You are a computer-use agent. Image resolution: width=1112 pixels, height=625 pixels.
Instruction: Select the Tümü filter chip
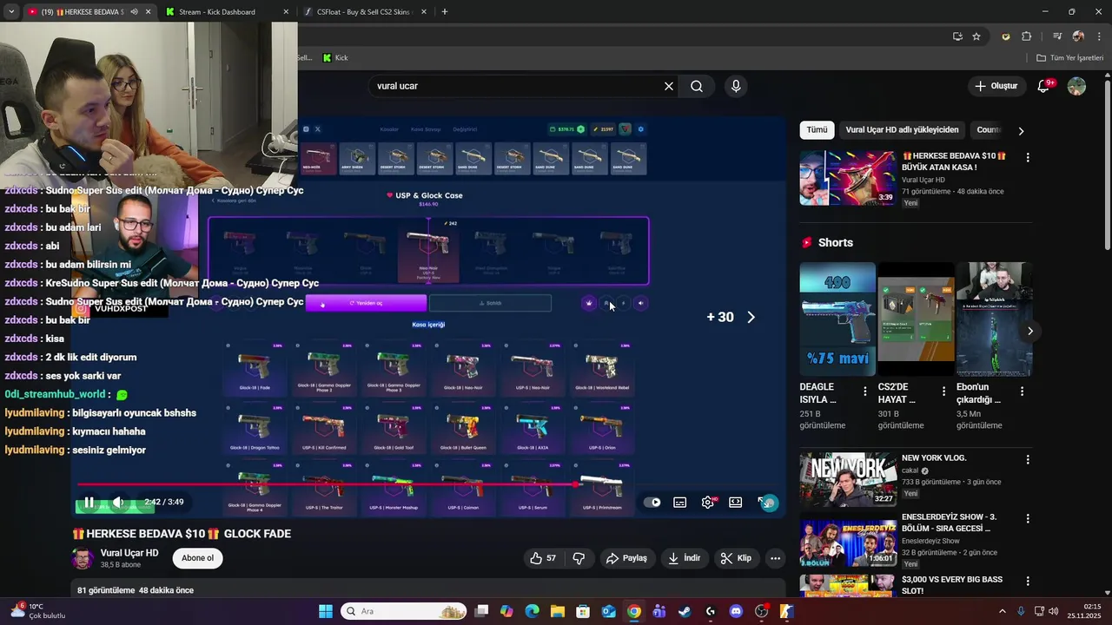click(817, 130)
